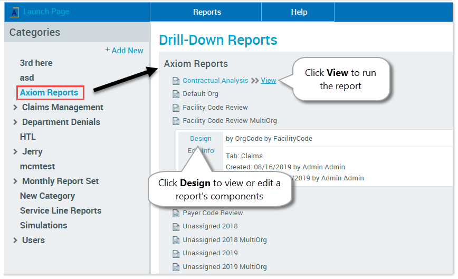Expand the Department Denials category
Viewport: 458px width, 279px height.
tap(15, 122)
